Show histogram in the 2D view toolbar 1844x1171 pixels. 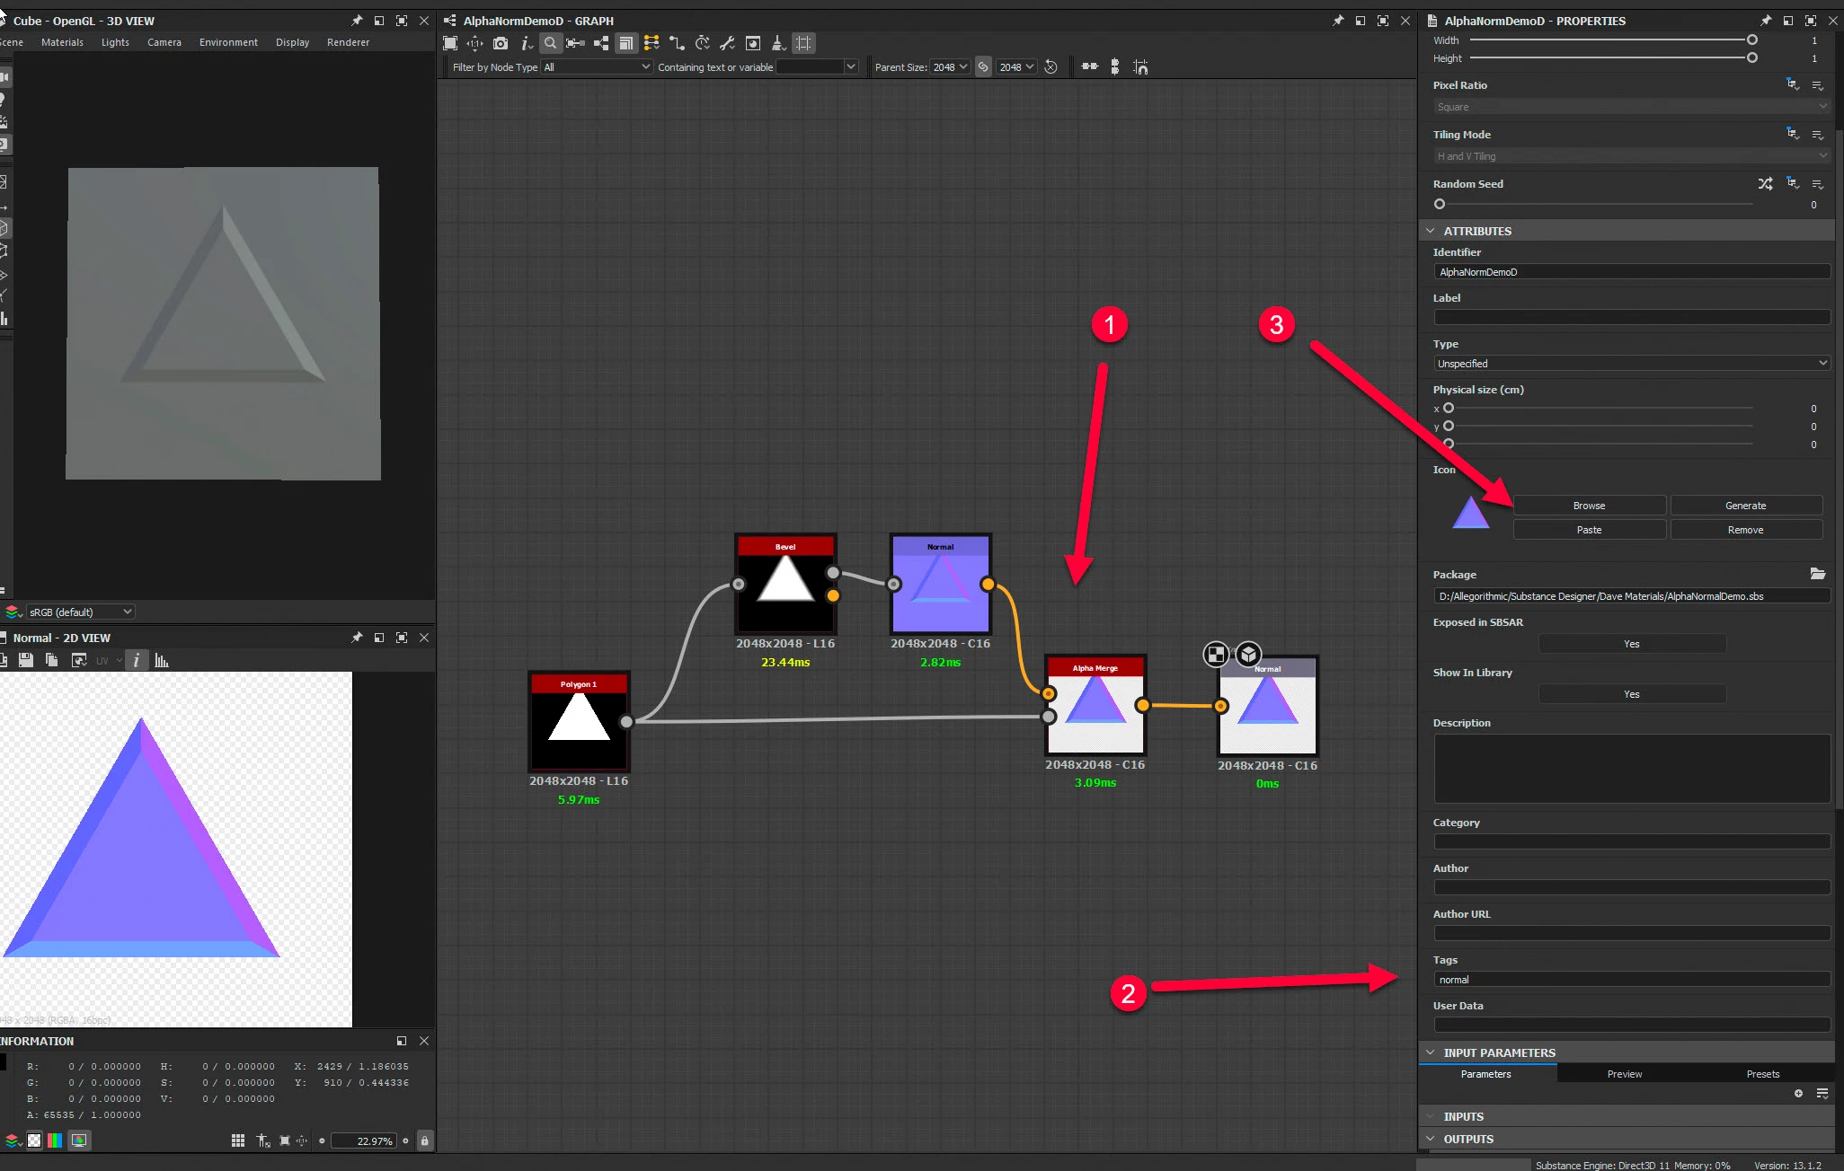162,661
